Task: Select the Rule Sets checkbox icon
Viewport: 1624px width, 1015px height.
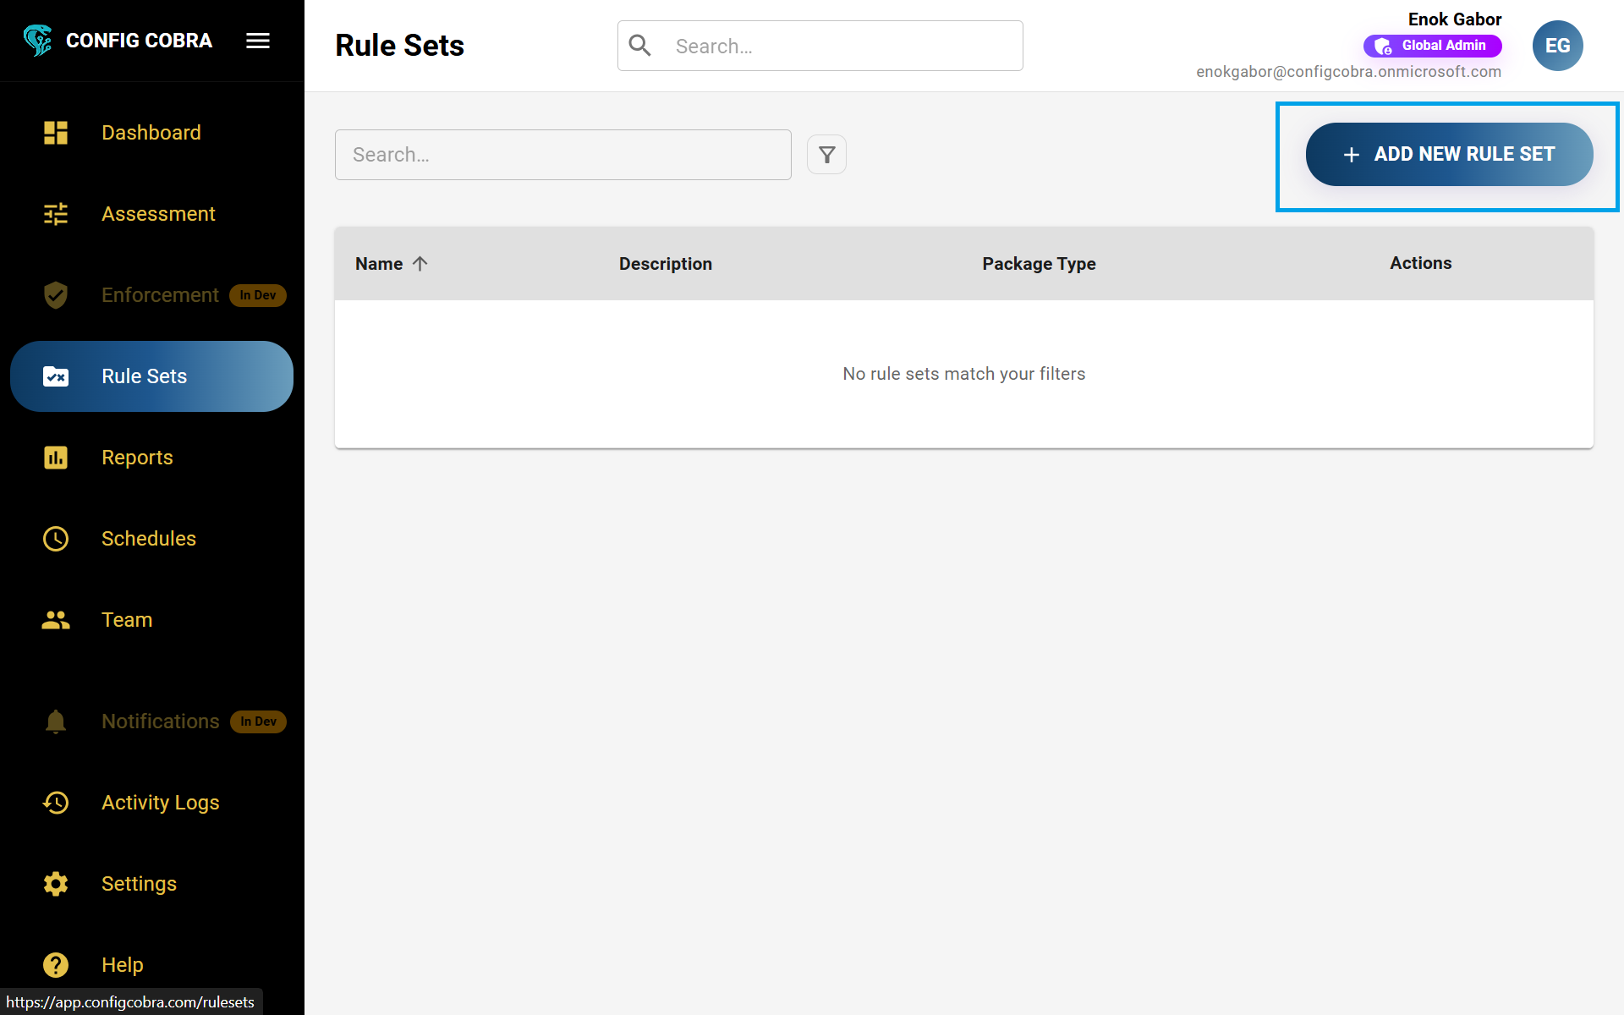Action: coord(55,376)
